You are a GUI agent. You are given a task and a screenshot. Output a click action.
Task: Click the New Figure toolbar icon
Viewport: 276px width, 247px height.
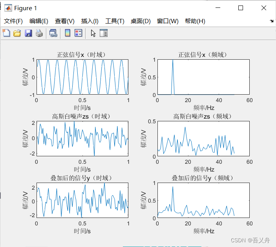[6, 33]
